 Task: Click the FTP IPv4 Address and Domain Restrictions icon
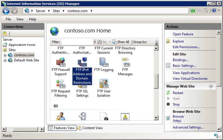(x=82, y=62)
